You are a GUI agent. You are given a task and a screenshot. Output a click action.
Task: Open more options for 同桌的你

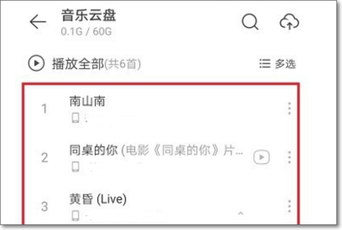tap(289, 157)
